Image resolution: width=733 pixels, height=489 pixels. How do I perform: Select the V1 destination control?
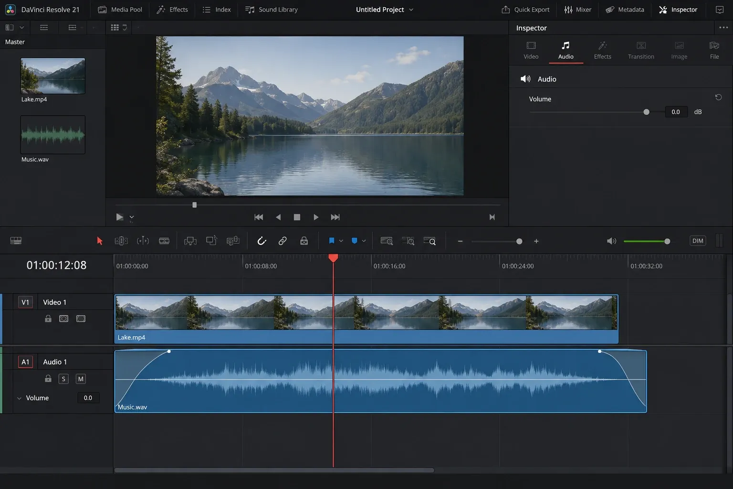25,302
